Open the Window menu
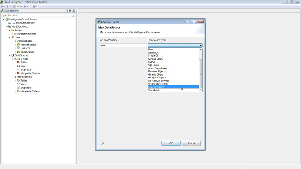 tap(17, 6)
